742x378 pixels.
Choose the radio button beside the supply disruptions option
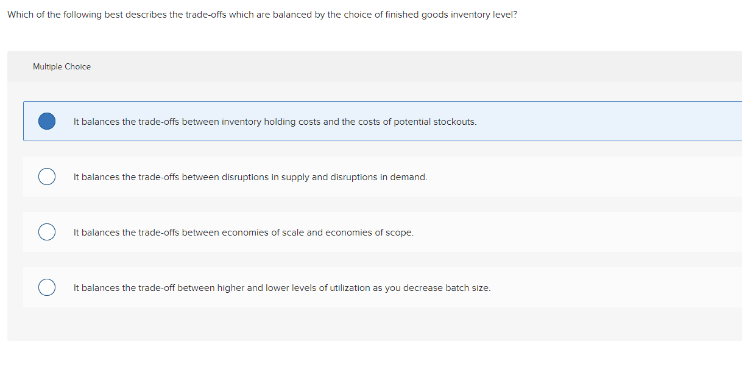pyautogui.click(x=47, y=177)
